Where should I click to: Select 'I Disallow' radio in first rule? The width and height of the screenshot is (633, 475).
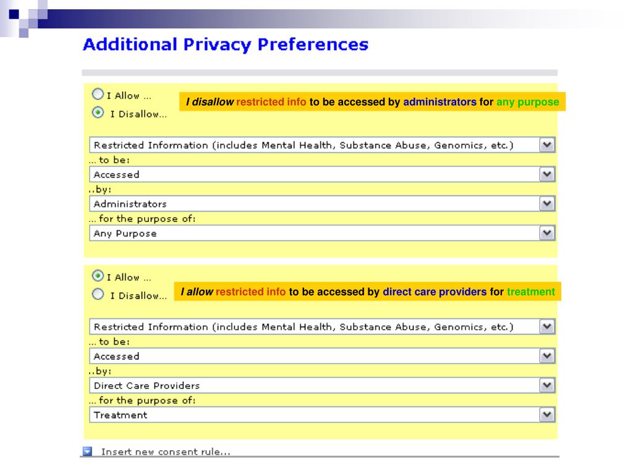tap(98, 113)
